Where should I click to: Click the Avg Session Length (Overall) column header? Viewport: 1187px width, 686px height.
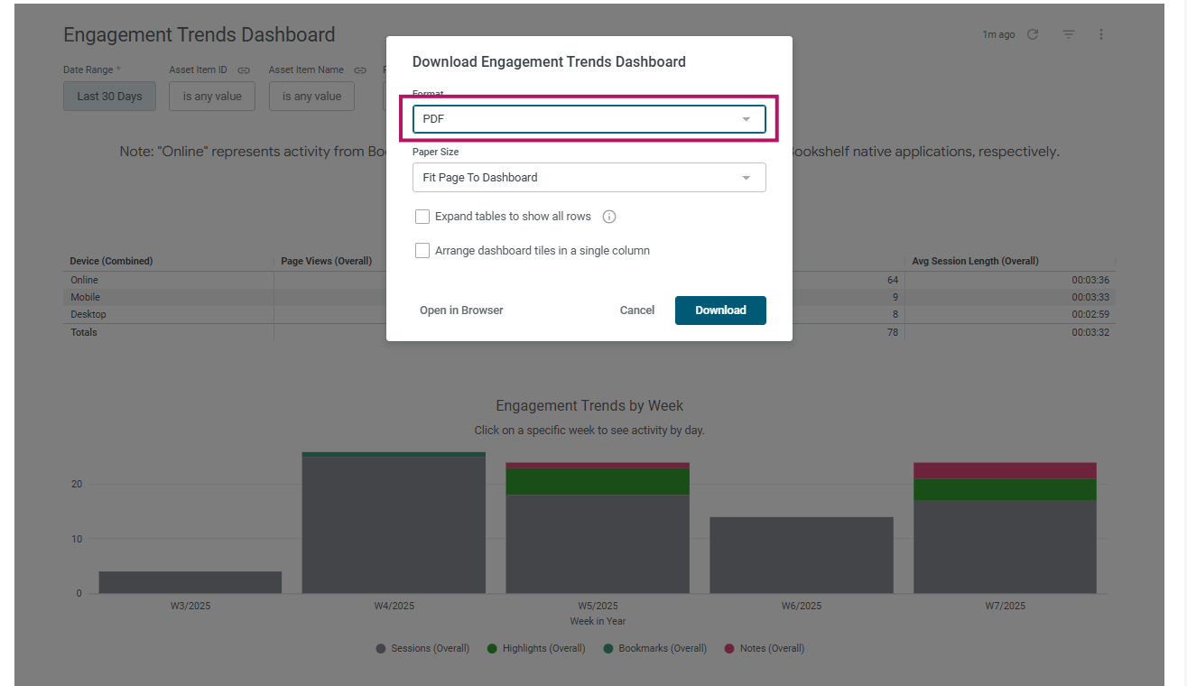975,261
